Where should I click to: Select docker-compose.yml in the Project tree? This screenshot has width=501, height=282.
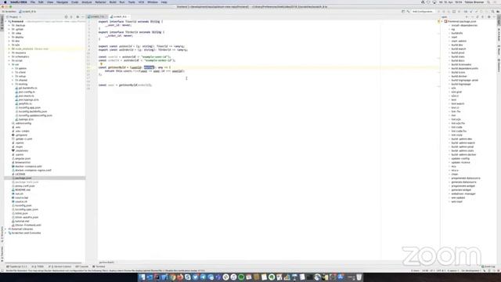[x=28, y=166]
